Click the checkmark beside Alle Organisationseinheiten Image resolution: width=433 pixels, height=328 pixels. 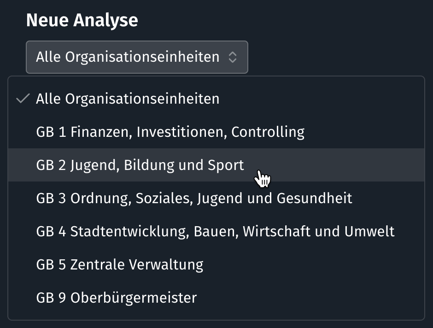coord(23,99)
